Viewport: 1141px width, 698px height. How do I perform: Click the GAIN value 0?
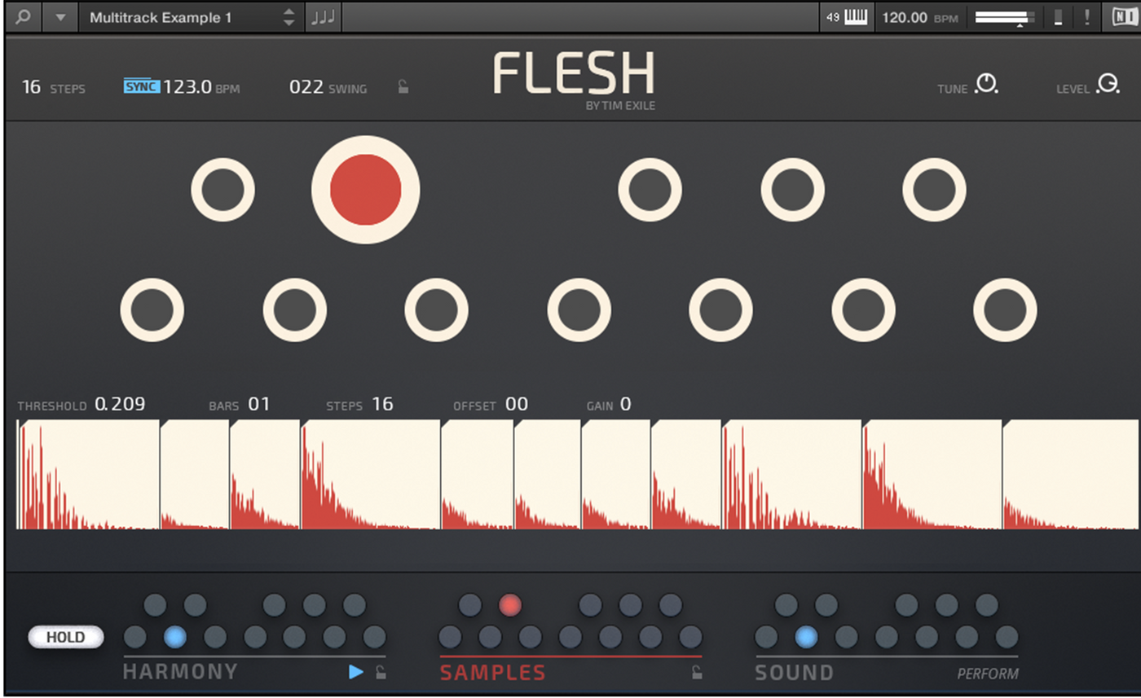(x=625, y=404)
